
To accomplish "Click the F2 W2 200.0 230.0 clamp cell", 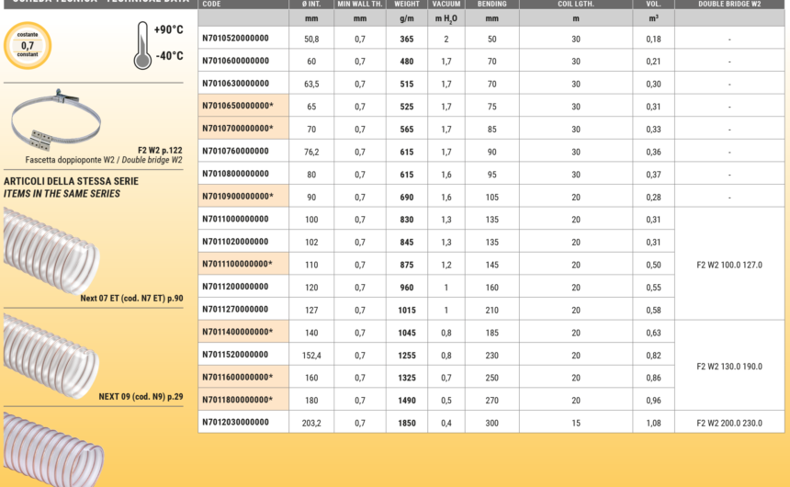I will [729, 423].
